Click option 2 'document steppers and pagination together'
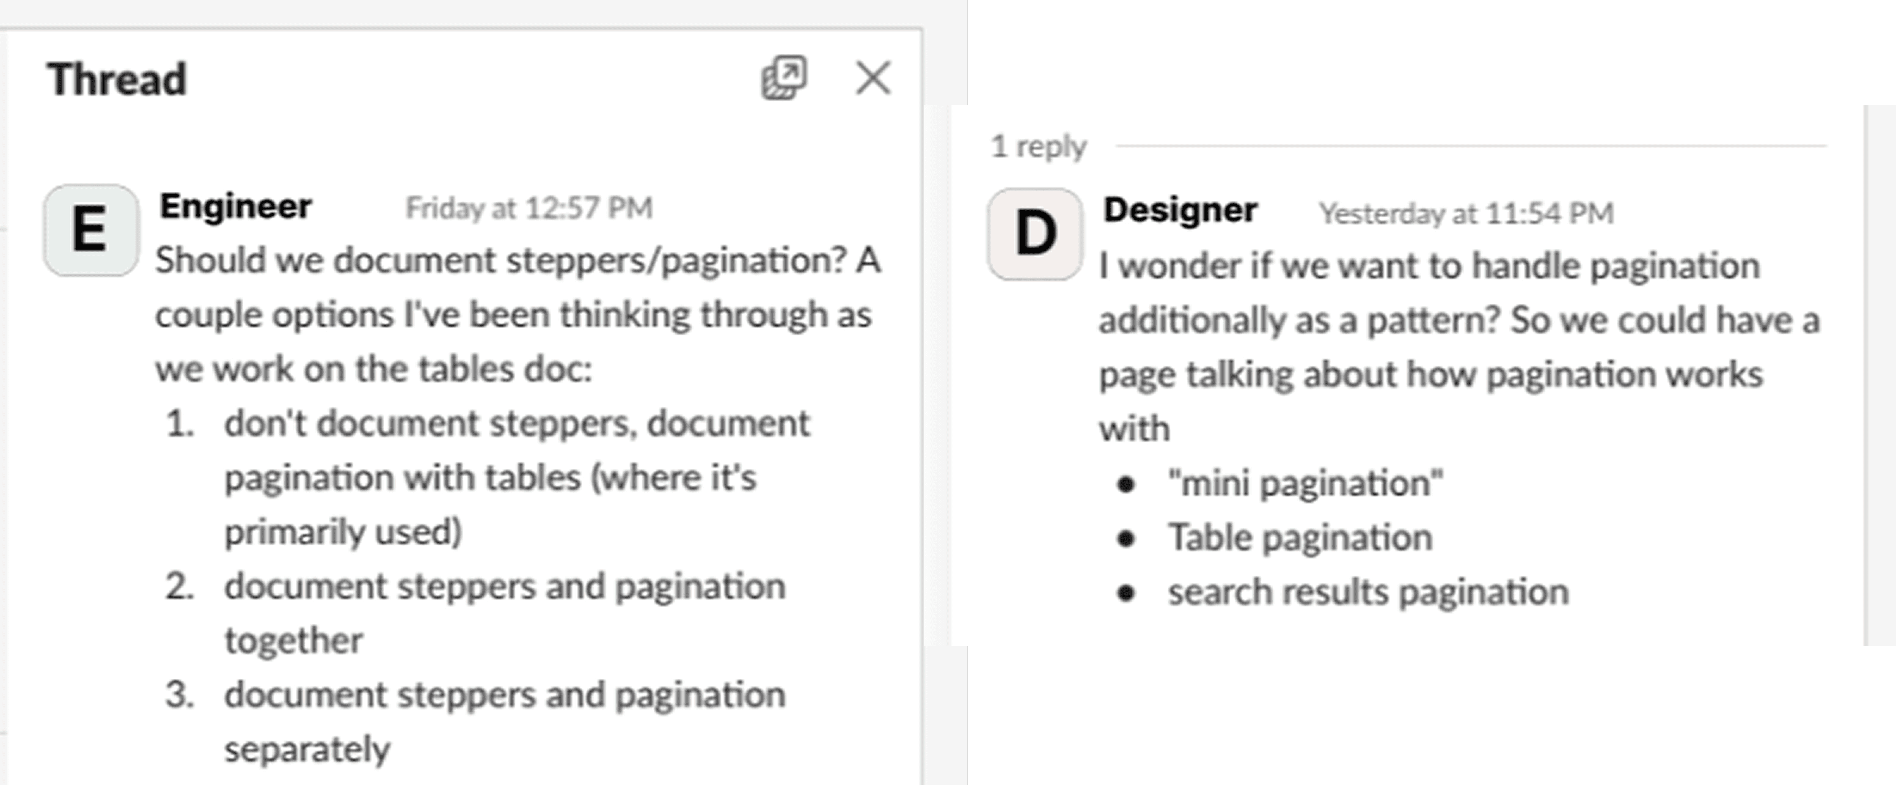Screen dimensions: 1896x785 point(504,587)
